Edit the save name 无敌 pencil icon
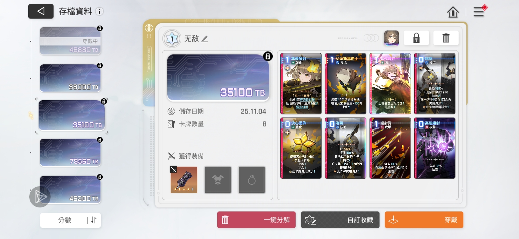Screen dimensions: 519x239 [x=205, y=39]
